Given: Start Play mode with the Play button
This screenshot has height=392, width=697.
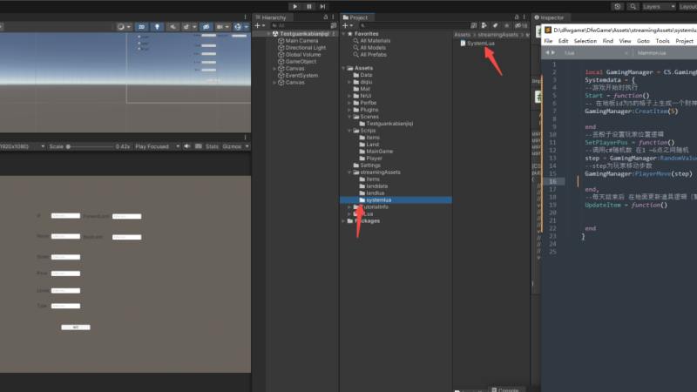Looking at the screenshot, I should coord(295,6).
